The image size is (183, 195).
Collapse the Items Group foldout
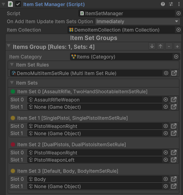point(9,46)
